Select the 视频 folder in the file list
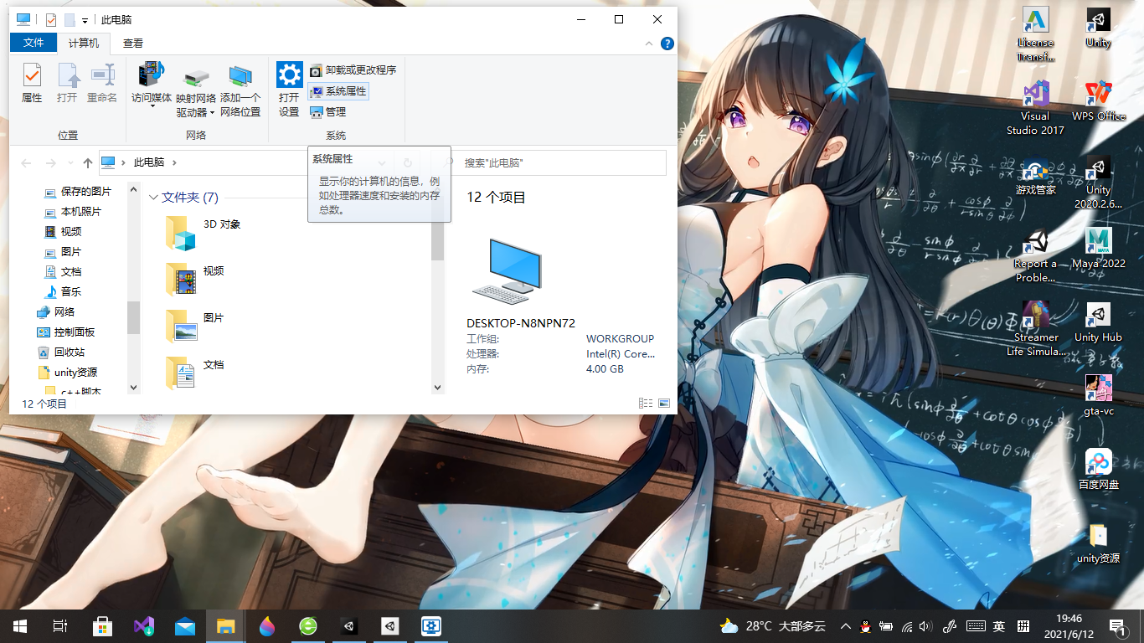This screenshot has height=643, width=1144. [x=195, y=279]
